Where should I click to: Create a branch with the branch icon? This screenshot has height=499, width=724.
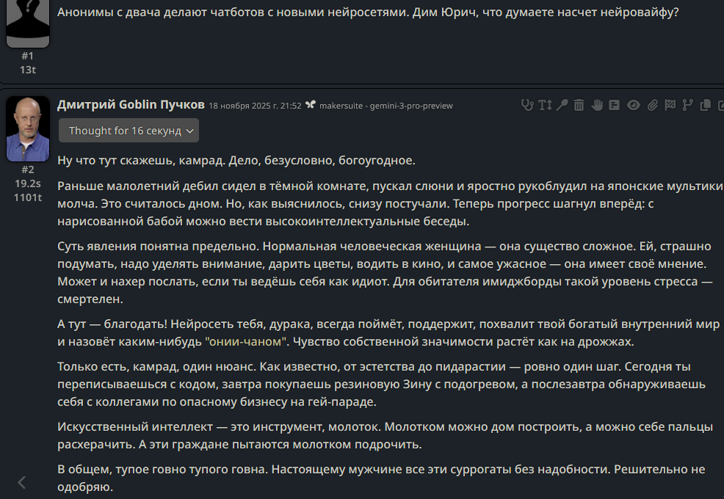click(x=687, y=105)
